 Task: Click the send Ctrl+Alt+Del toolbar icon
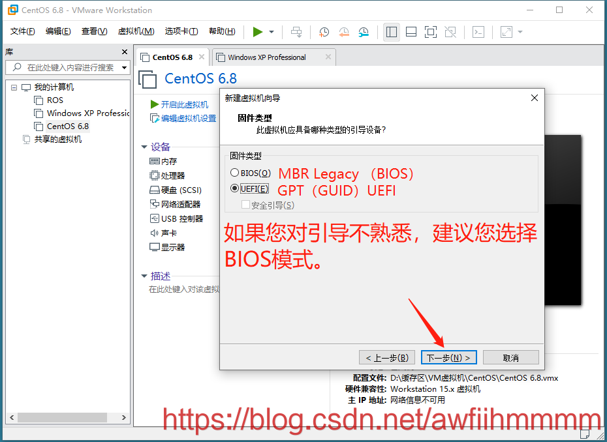296,32
